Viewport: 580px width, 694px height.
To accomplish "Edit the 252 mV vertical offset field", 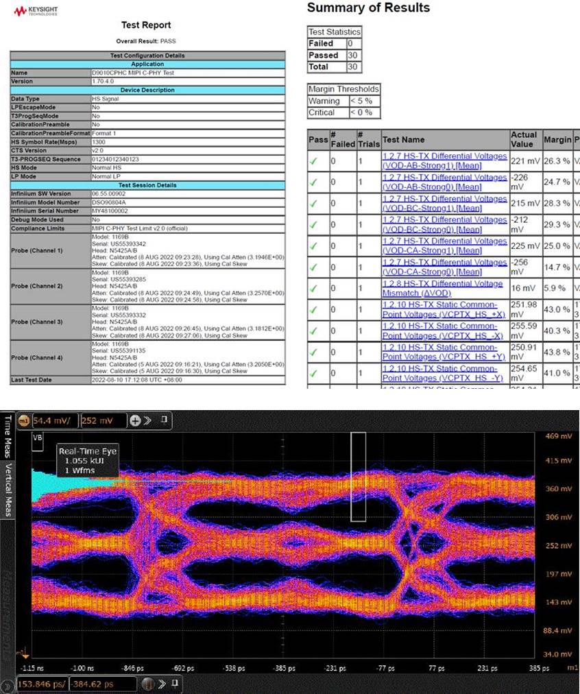I will pyautogui.click(x=103, y=420).
